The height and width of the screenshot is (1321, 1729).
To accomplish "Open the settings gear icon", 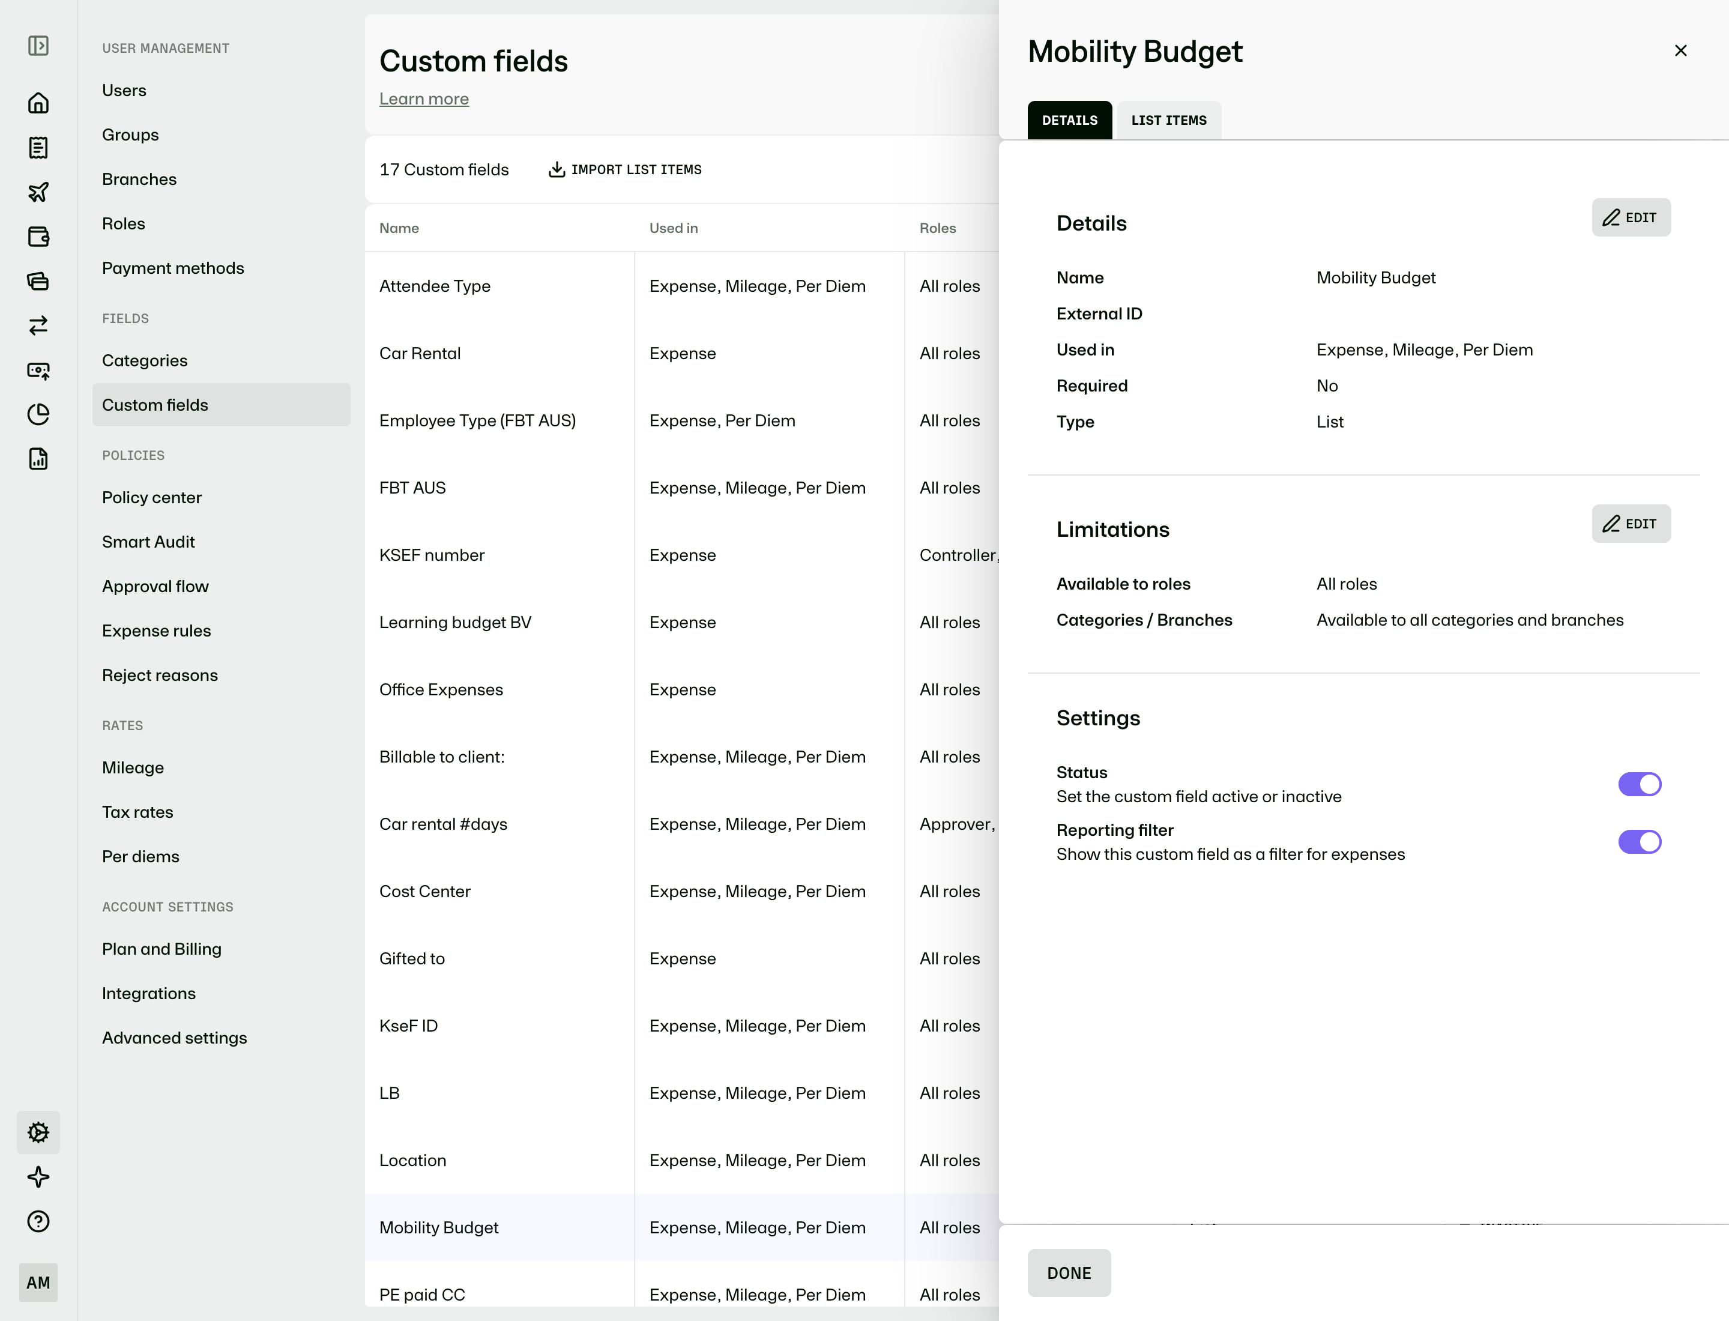I will pos(38,1132).
